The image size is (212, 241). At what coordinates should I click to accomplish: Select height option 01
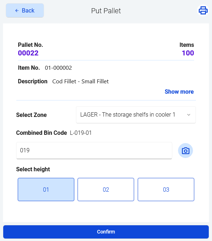46,190
